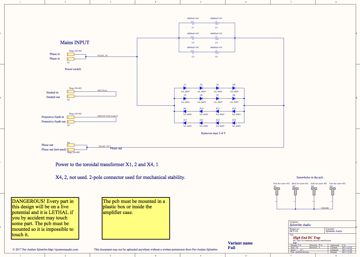Click diode D3 symbol
This screenshot has height=257, width=360.
(217, 88)
